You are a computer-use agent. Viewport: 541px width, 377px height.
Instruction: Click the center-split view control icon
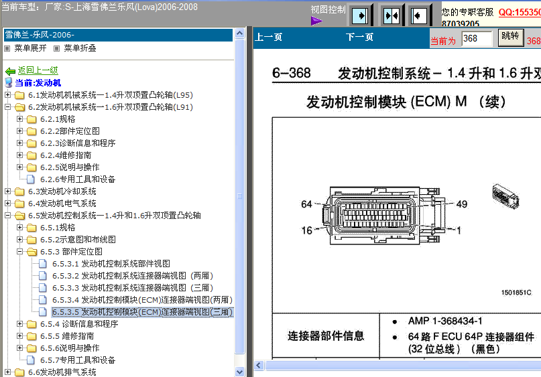coord(392,15)
